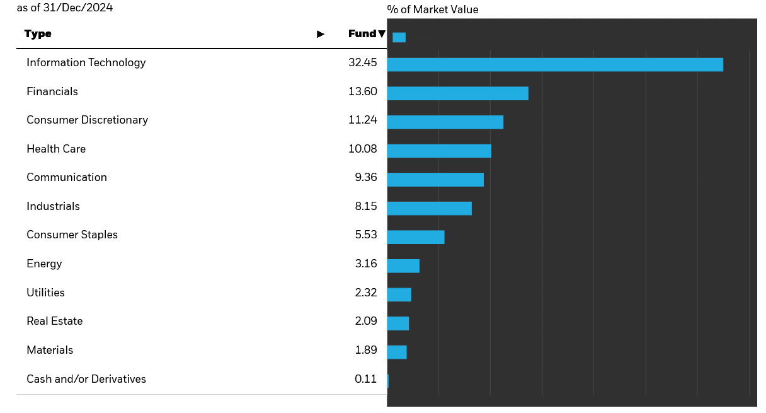
Task: Select the Health Care bar
Action: 438,151
